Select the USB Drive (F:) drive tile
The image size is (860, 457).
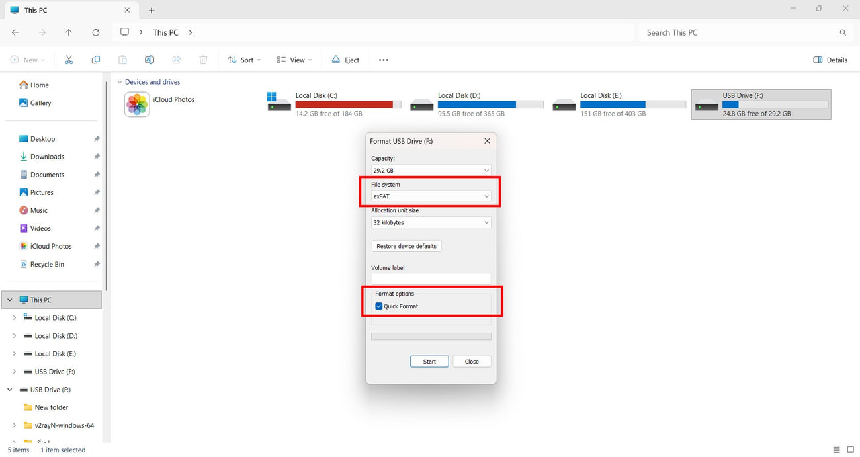click(761, 104)
